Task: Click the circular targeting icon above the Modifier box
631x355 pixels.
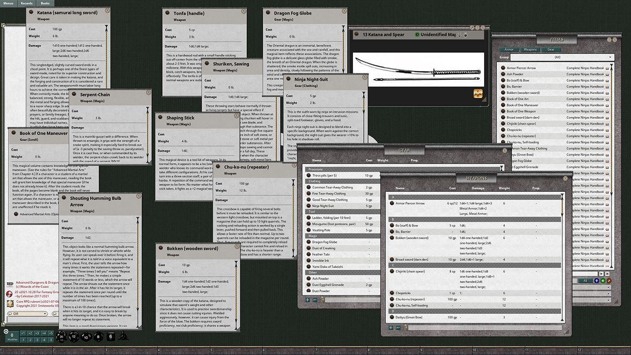Action: pyautogui.click(x=6, y=331)
